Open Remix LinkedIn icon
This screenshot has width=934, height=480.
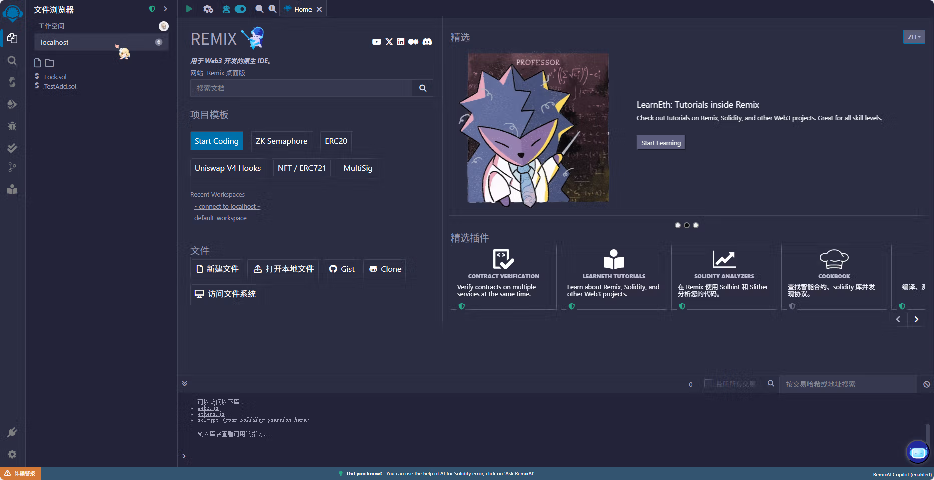[x=401, y=42]
